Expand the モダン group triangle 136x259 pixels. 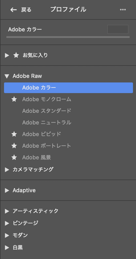[x=7, y=235]
